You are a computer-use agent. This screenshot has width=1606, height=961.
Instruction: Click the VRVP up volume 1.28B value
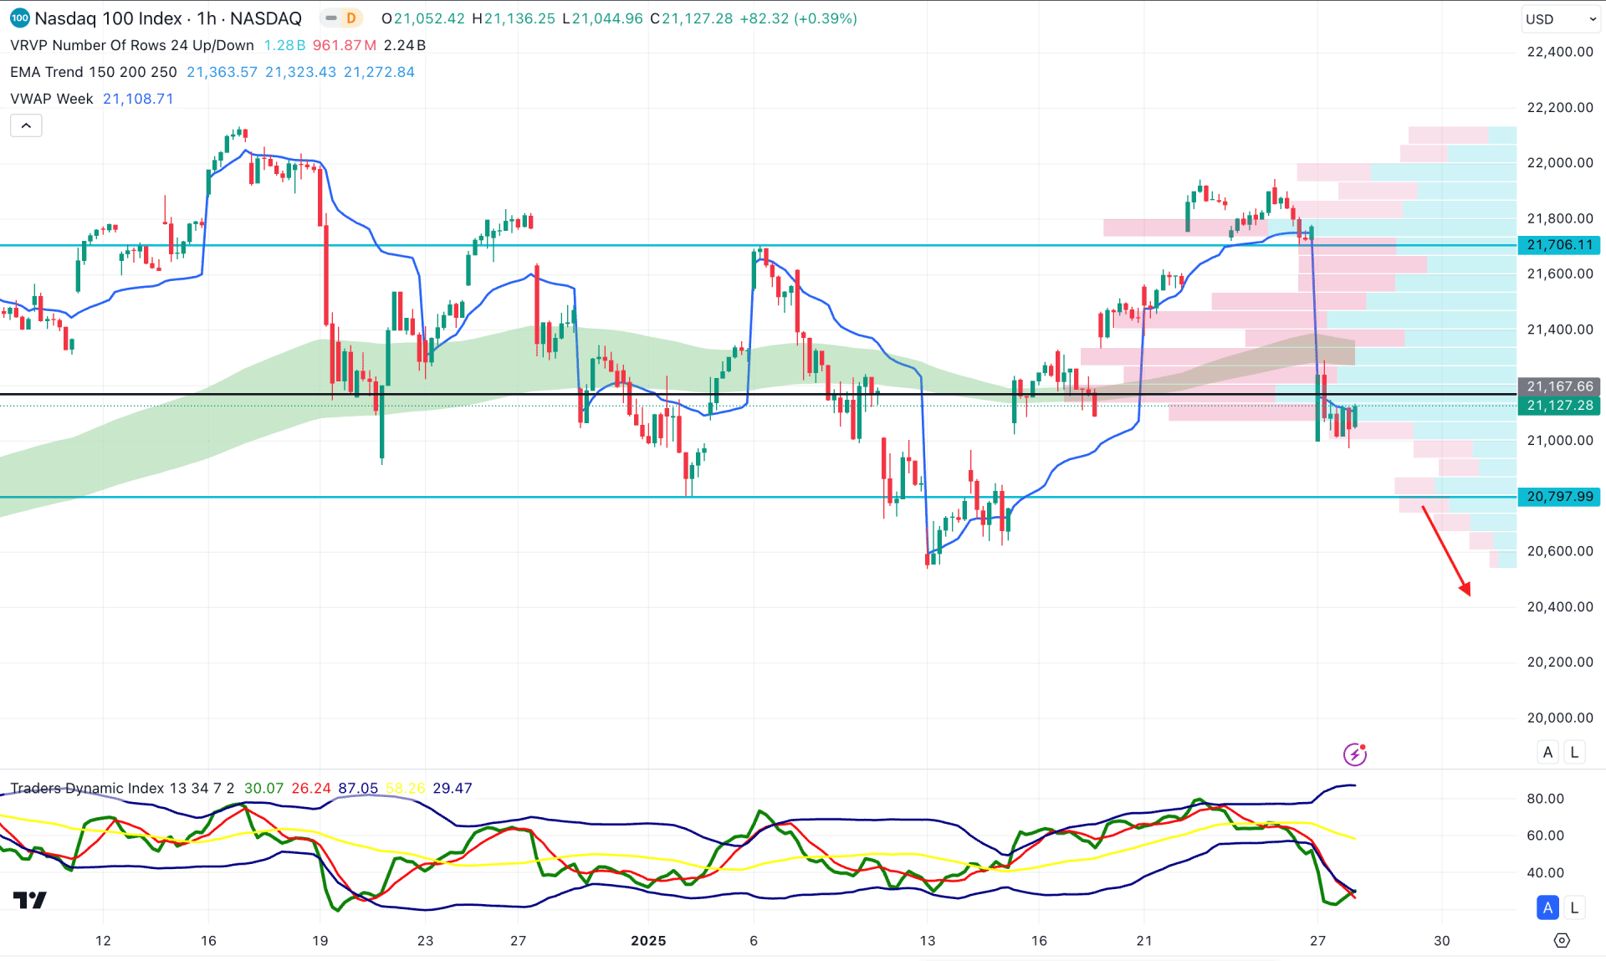tap(284, 45)
